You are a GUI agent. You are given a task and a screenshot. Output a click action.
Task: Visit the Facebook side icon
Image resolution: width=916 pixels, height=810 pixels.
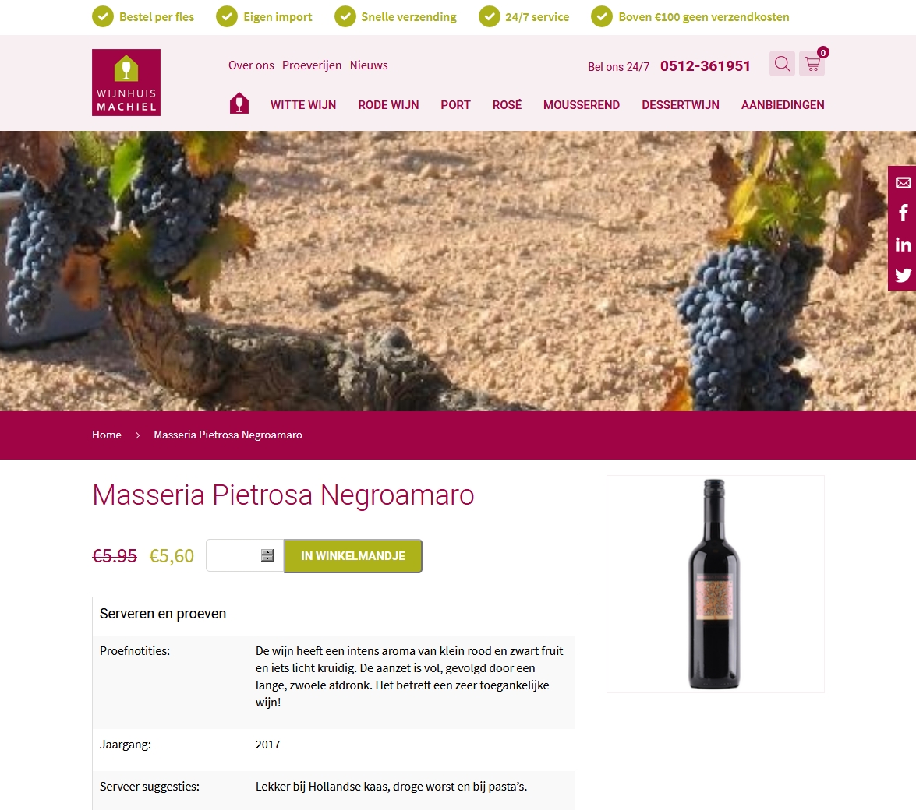(904, 213)
